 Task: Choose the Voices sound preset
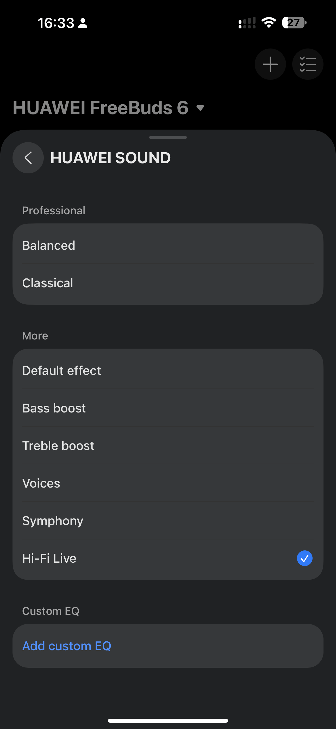168,483
